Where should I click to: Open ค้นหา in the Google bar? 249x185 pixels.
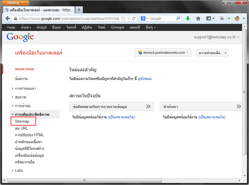pyautogui.click(x=26, y=27)
